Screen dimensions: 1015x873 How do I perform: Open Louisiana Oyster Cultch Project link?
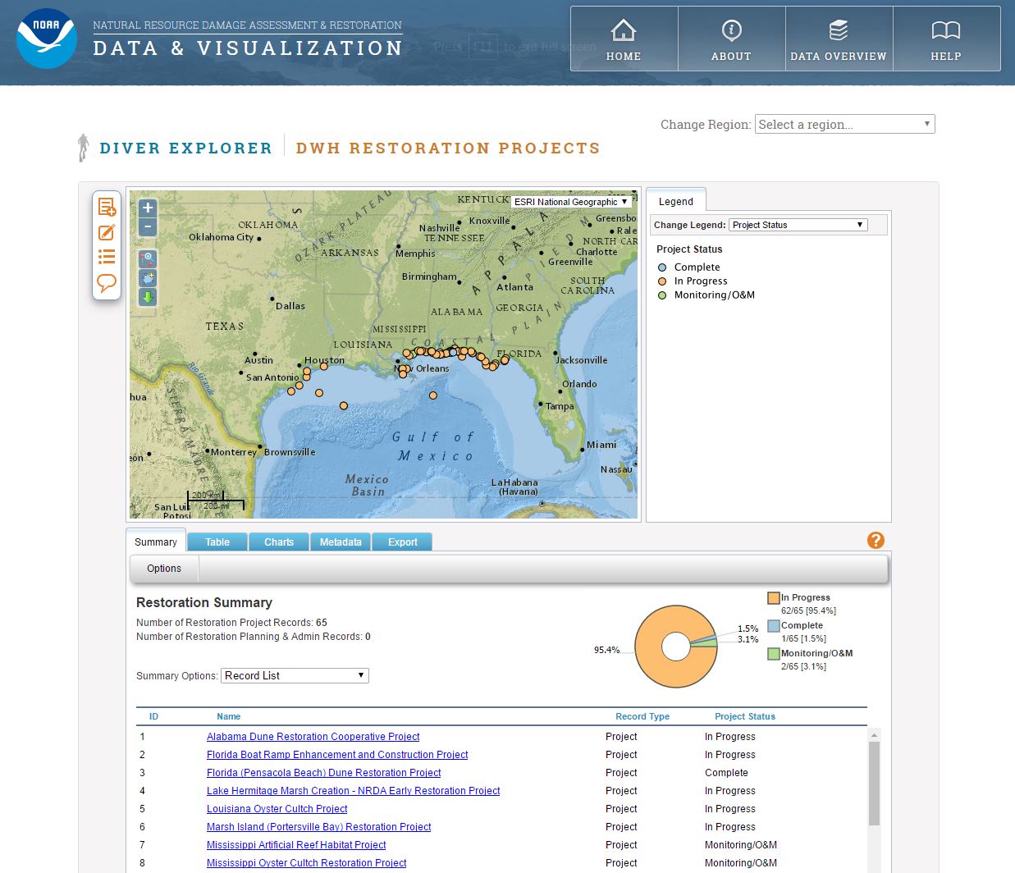pos(277,809)
